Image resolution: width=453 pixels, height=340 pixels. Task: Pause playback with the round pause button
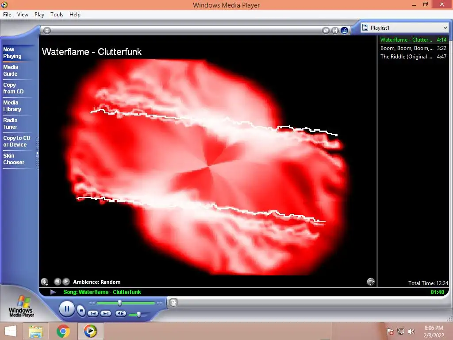pyautogui.click(x=67, y=309)
